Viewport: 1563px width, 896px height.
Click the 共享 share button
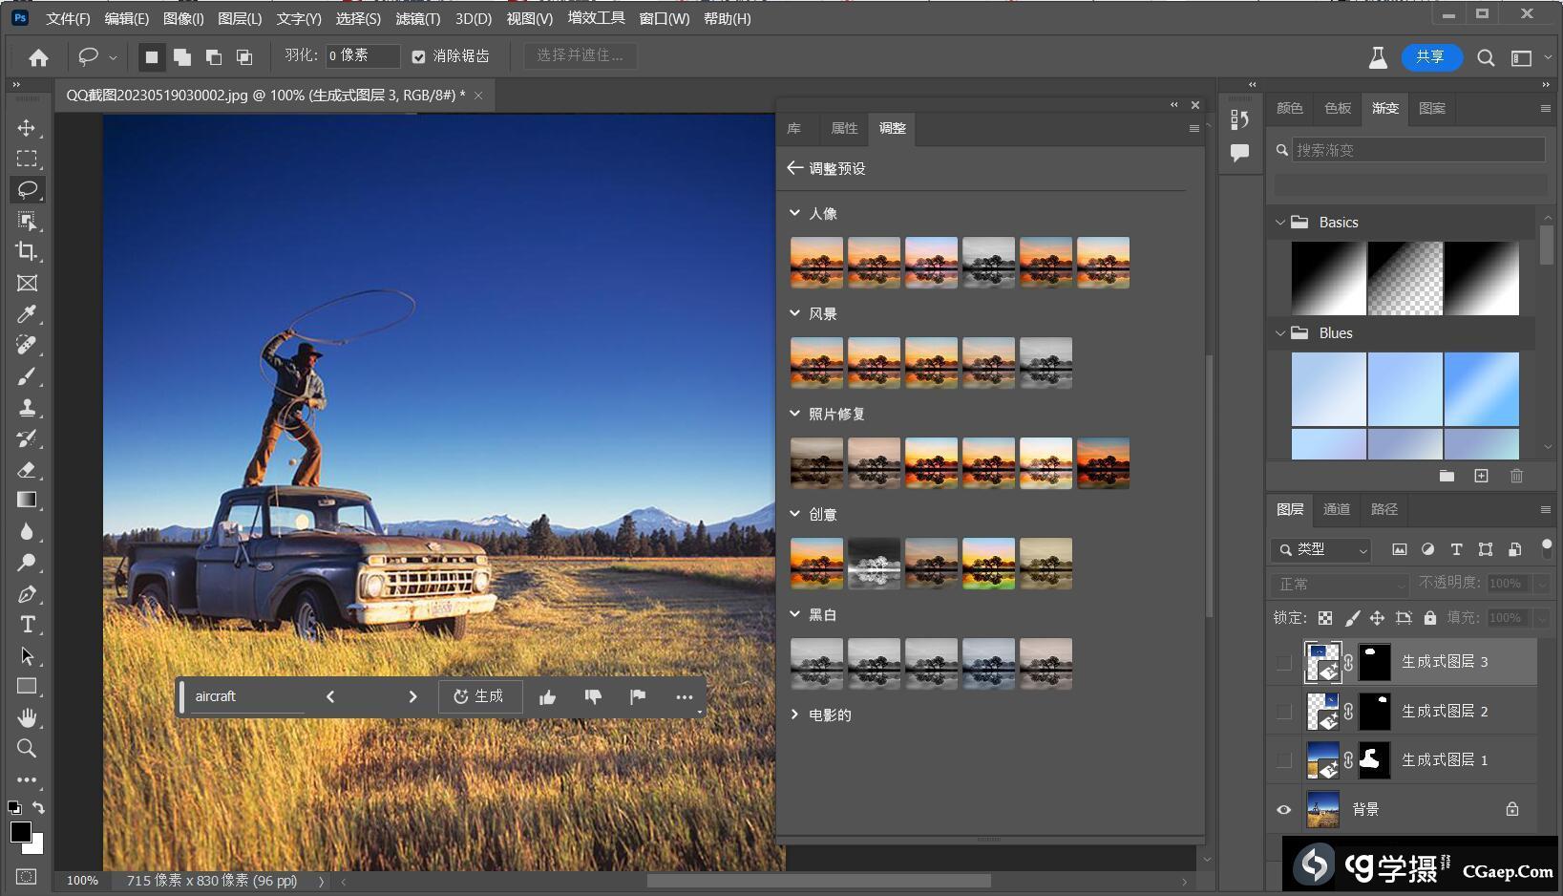pyautogui.click(x=1429, y=57)
